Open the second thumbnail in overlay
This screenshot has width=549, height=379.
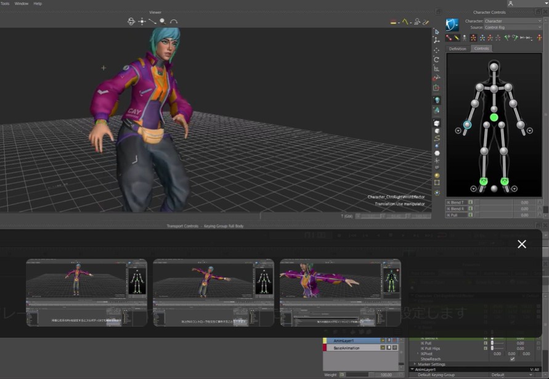[x=213, y=293]
